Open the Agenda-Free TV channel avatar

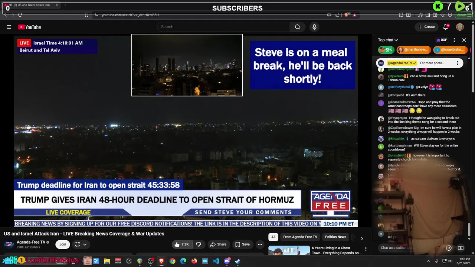(9, 244)
